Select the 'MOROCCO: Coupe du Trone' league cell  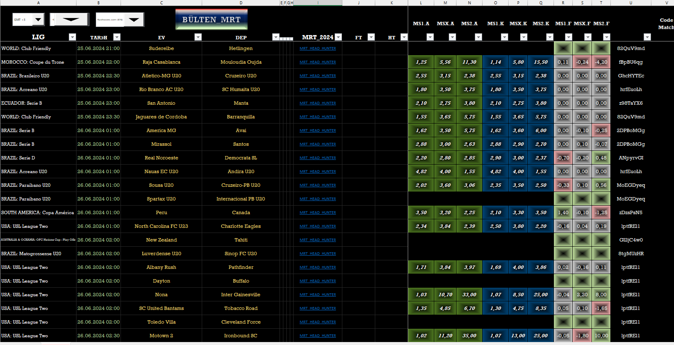38,62
